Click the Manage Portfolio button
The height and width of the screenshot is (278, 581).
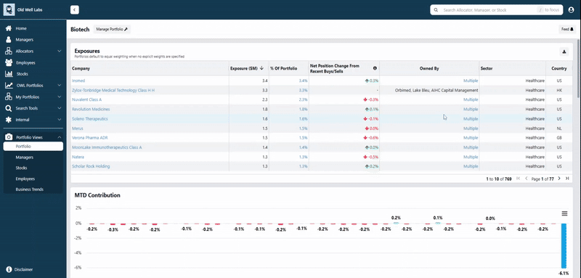click(112, 29)
